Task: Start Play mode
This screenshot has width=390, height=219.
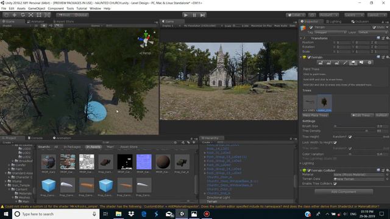Action: (186, 15)
